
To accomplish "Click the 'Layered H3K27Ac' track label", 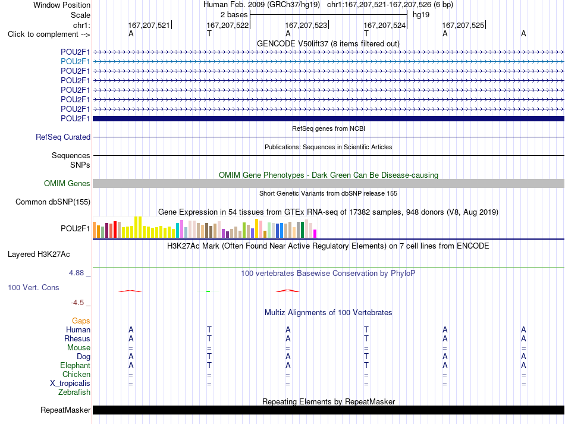I will [39, 255].
